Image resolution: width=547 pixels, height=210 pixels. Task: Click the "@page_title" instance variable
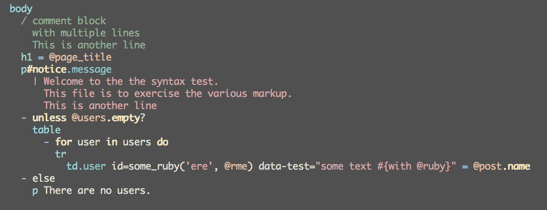80,57
